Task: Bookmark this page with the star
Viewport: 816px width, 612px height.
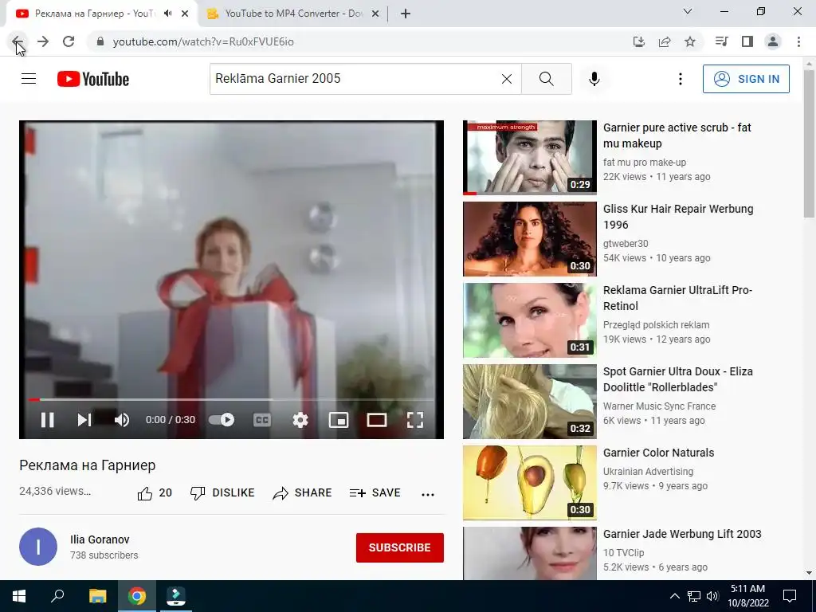Action: coord(690,41)
